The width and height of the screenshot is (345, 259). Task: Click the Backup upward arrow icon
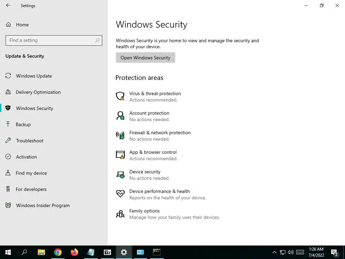point(8,124)
